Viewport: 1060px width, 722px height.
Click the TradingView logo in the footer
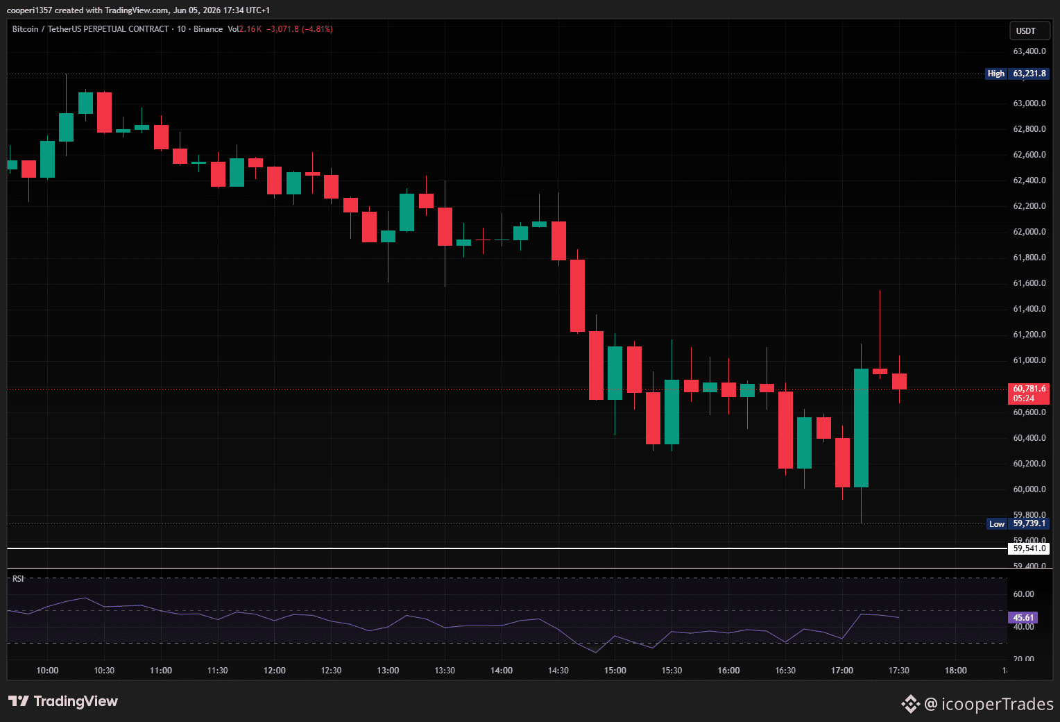click(63, 701)
